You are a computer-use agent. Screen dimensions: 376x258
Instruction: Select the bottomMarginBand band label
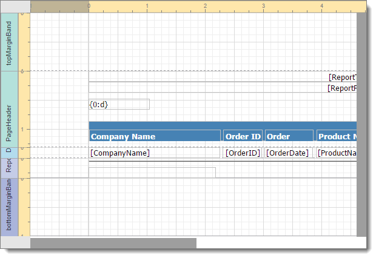coord(9,207)
